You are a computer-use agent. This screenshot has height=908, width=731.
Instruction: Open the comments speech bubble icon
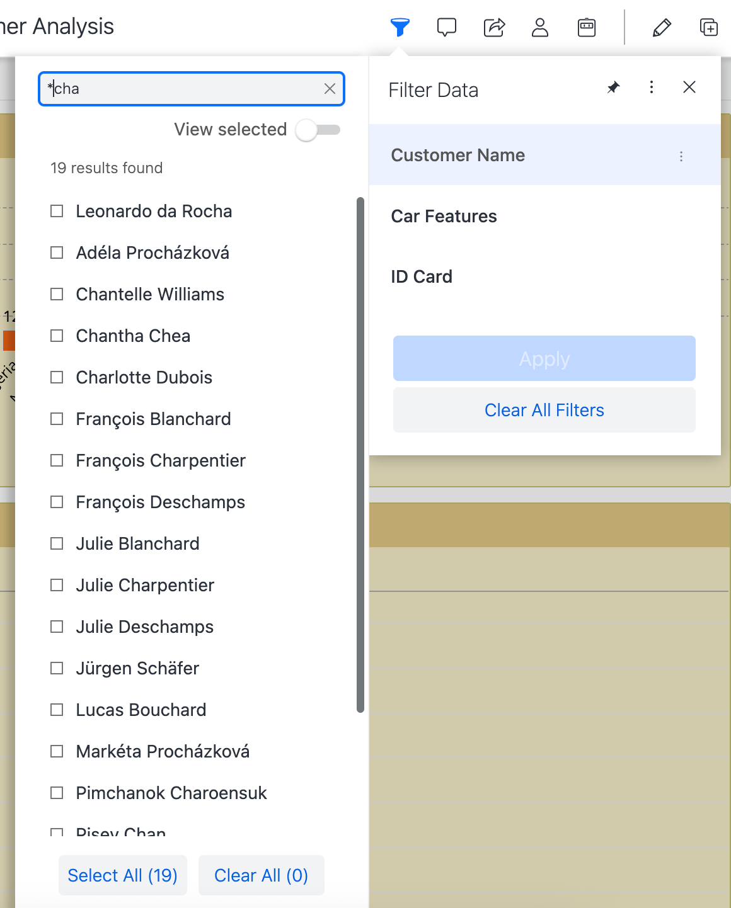point(446,27)
